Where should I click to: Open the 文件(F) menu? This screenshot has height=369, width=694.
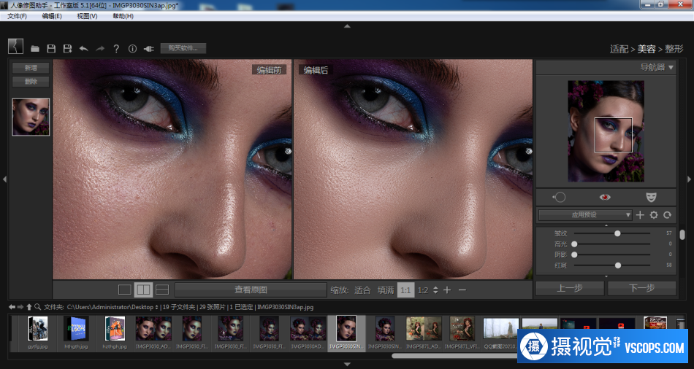point(17,16)
